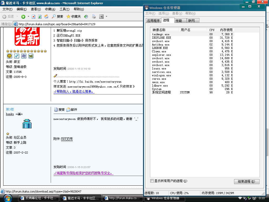
Task: Select IEXPLORE.EXE process row
Action: 192,38
